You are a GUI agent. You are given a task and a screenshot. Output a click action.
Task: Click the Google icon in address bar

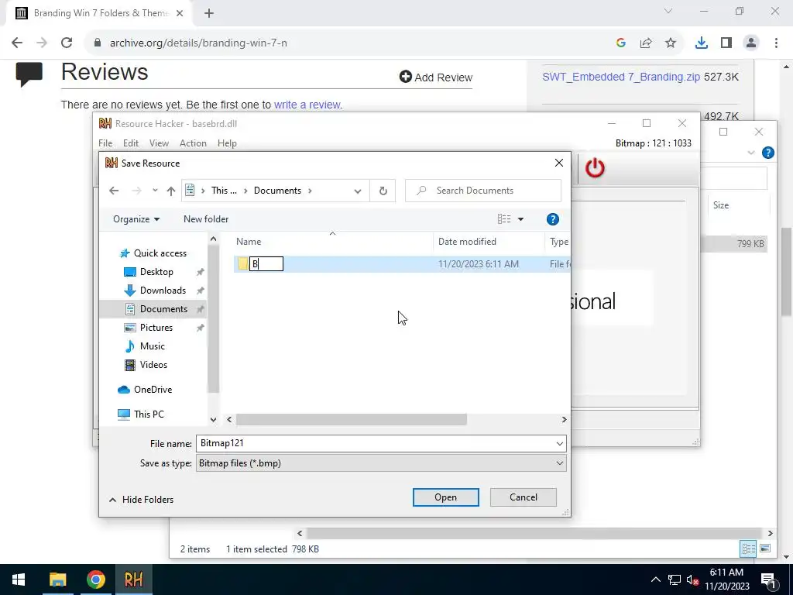pos(621,43)
